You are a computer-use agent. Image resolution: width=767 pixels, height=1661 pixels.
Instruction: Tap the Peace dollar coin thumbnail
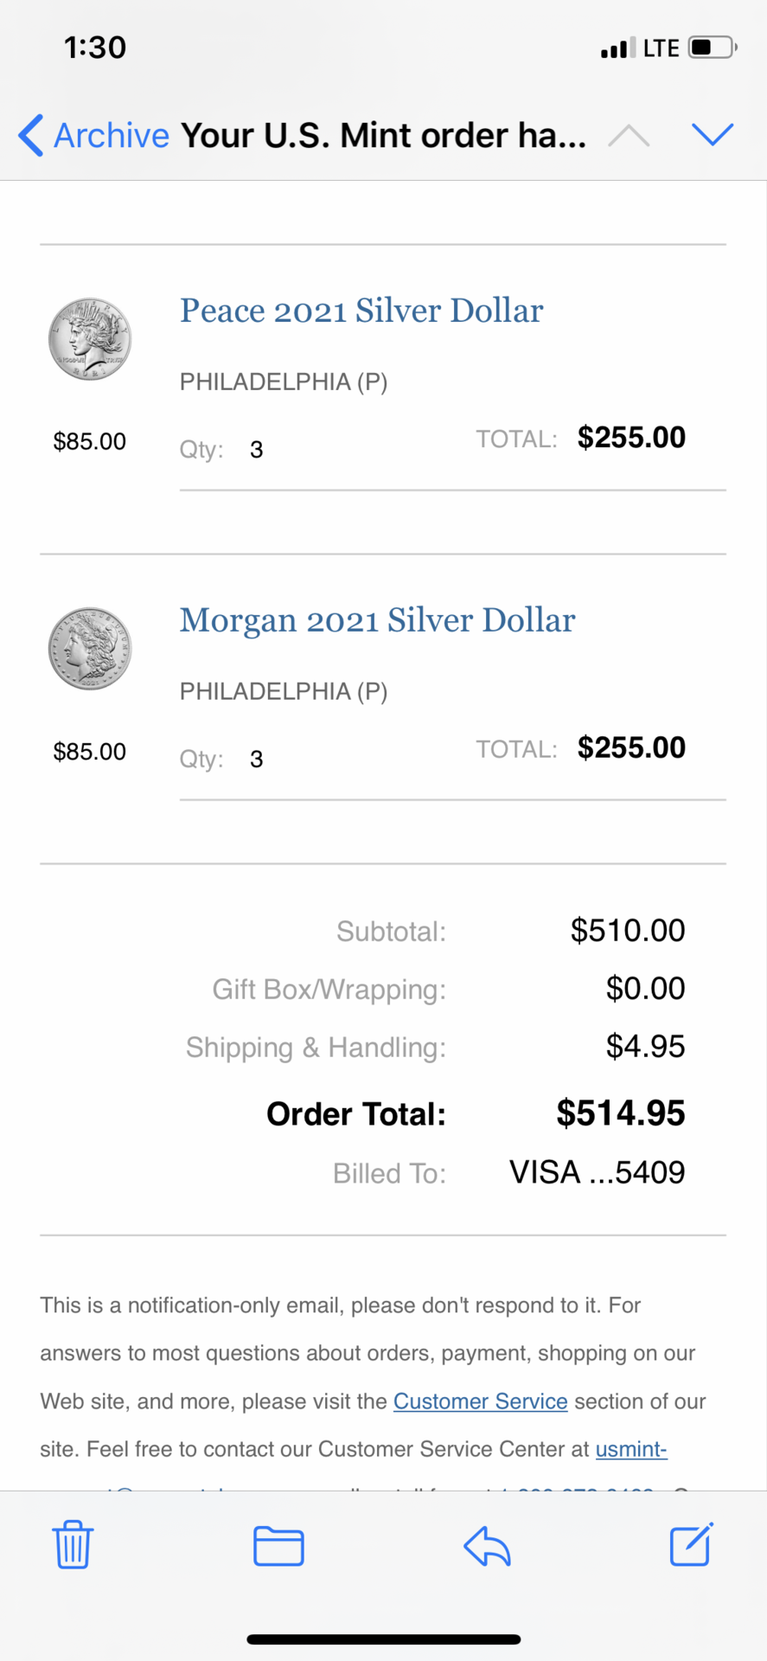tap(90, 339)
